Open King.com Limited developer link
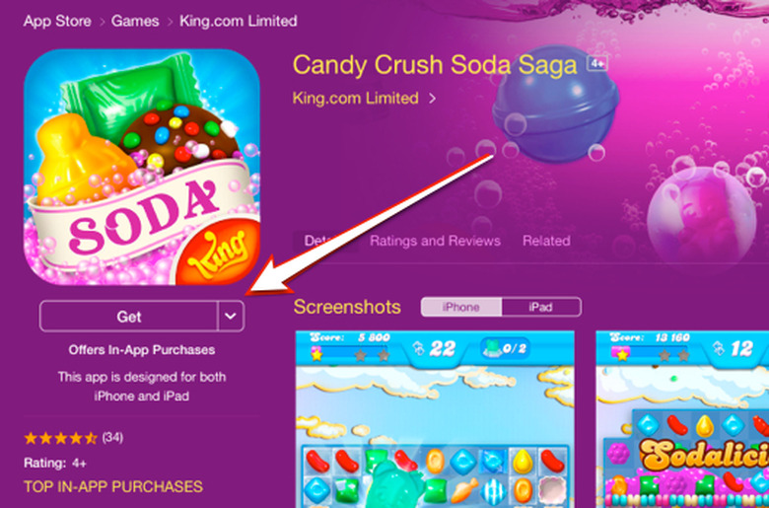 pos(356,99)
